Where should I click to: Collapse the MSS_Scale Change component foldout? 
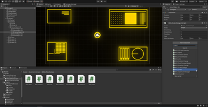tap(163, 23)
